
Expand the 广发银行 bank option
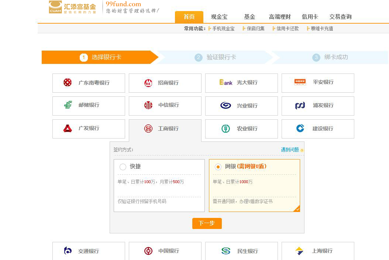point(89,129)
